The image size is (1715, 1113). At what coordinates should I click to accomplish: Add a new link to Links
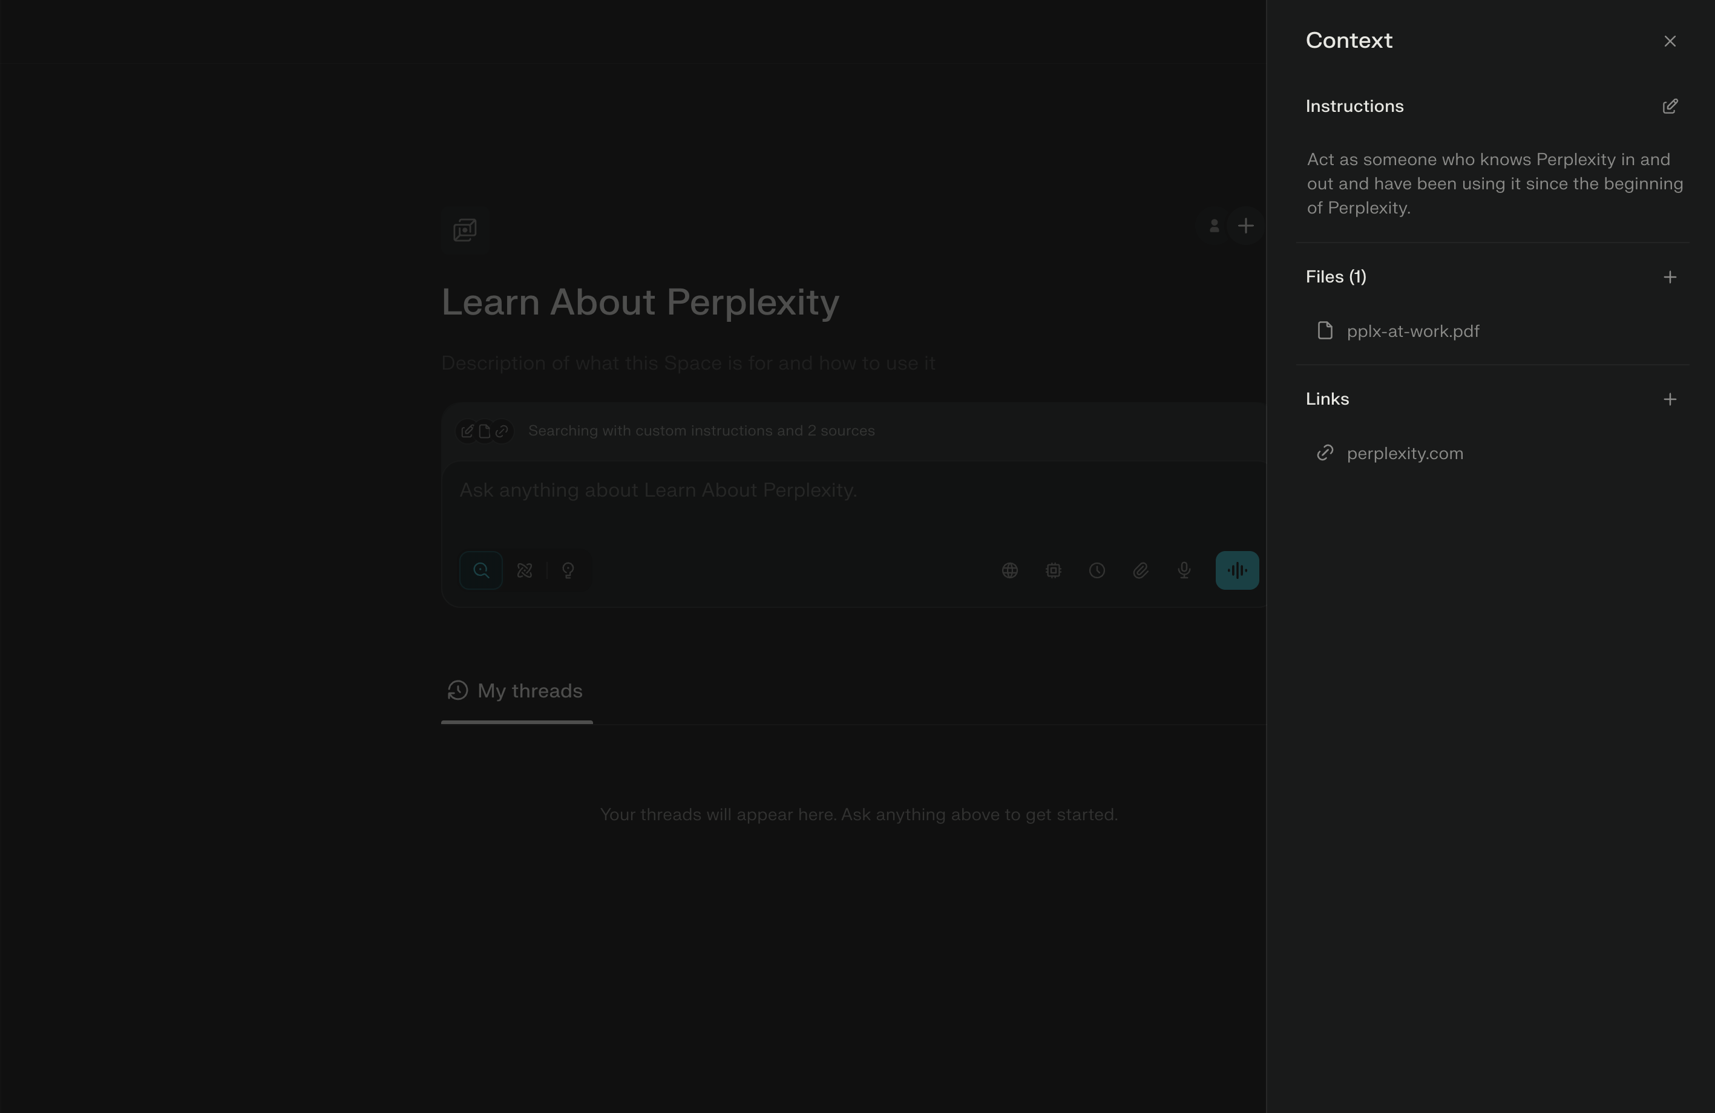[x=1669, y=399]
